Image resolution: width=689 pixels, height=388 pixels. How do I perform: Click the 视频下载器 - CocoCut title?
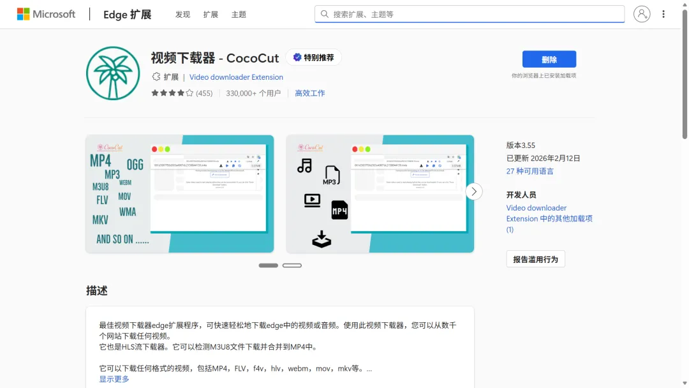pyautogui.click(x=215, y=58)
